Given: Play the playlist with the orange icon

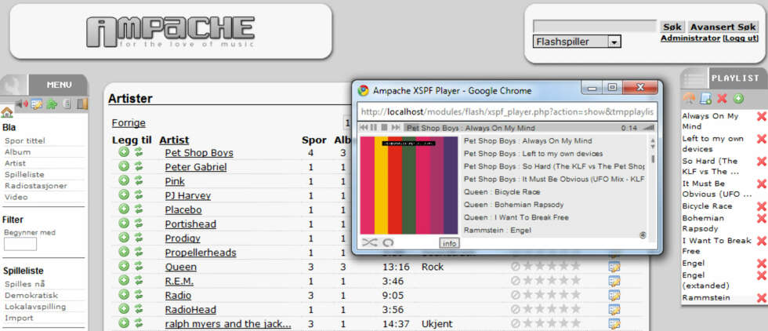Looking at the screenshot, I should (689, 99).
